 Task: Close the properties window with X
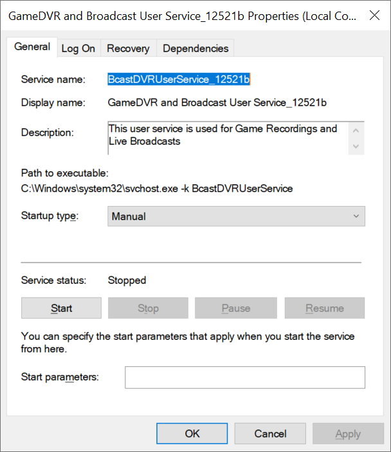374,15
